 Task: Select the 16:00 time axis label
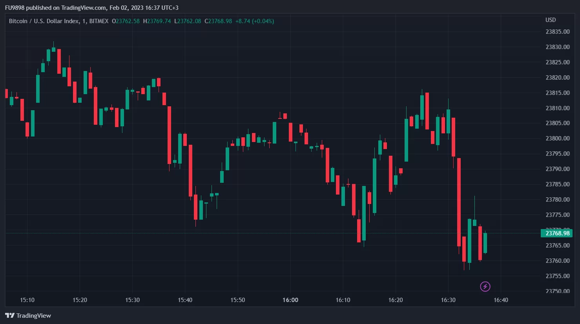click(x=290, y=300)
